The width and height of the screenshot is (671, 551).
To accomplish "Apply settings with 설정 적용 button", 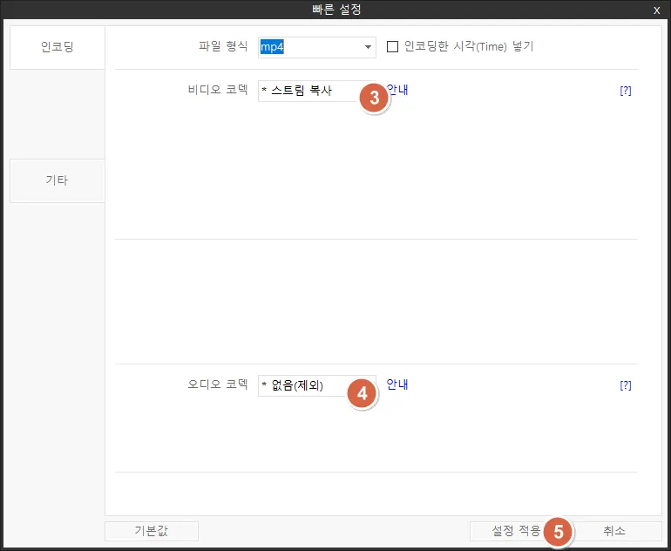I will [x=517, y=531].
